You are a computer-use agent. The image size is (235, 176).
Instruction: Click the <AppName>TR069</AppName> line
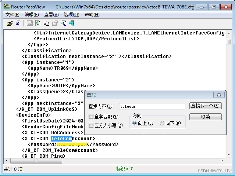(x=63, y=68)
